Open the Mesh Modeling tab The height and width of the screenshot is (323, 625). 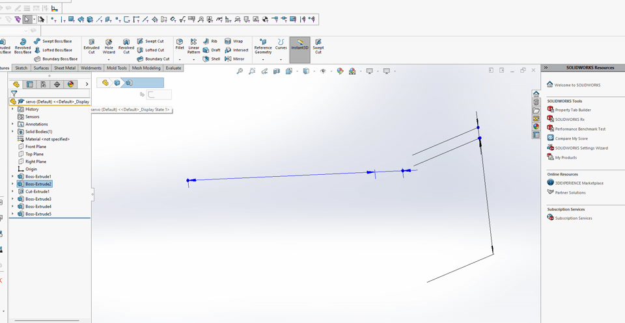pyautogui.click(x=146, y=68)
